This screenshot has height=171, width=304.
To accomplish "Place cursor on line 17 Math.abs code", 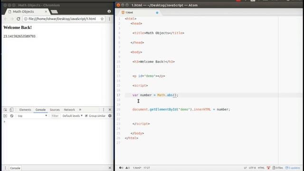I will [x=168, y=95].
